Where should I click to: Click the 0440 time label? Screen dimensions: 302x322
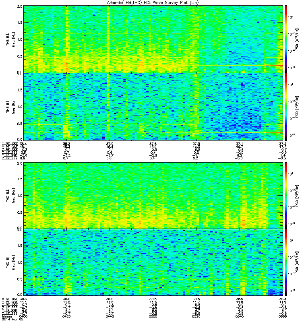pyautogui.click(x=110, y=316)
